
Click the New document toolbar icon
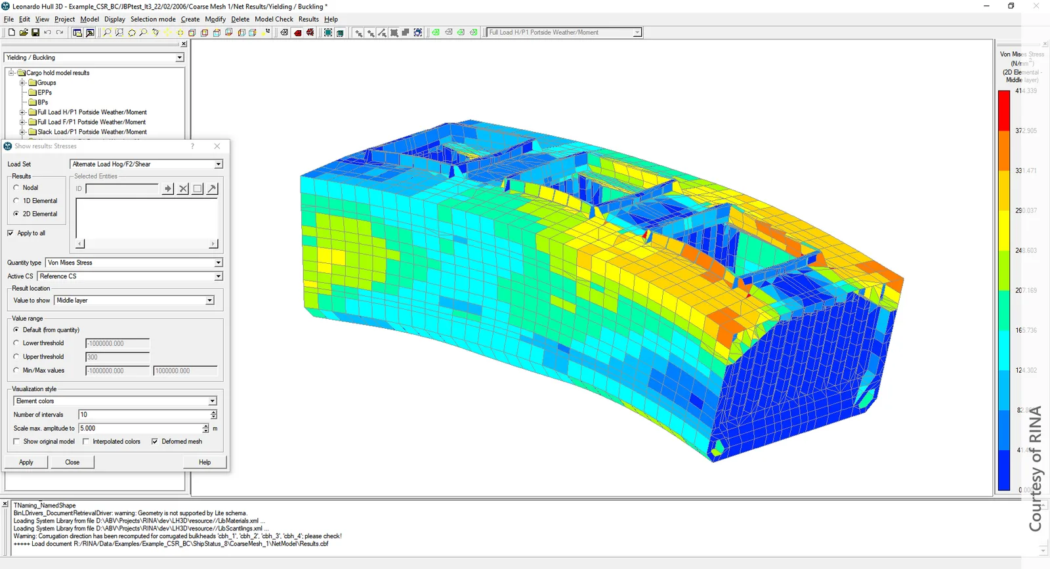(12, 32)
